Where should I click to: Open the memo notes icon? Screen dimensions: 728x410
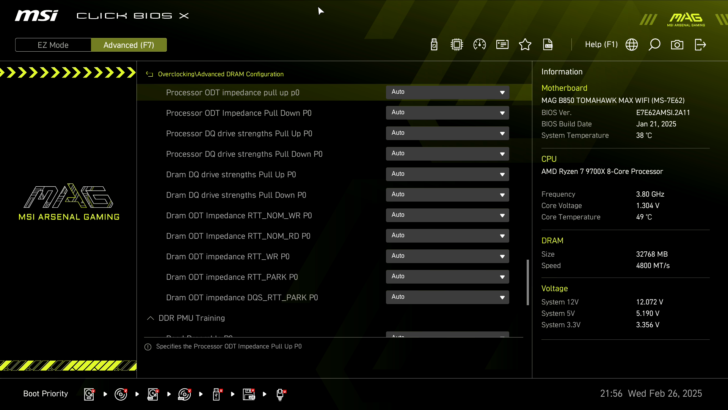click(502, 44)
